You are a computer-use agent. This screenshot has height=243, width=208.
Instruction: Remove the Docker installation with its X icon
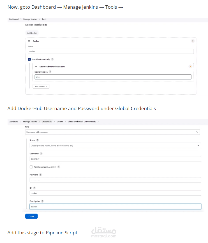(193, 41)
